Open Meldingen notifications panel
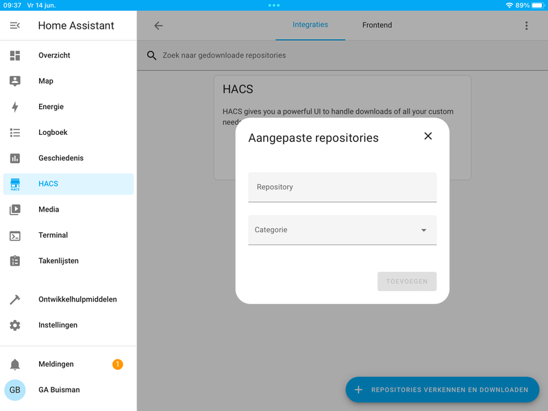The width and height of the screenshot is (548, 411). pyautogui.click(x=68, y=364)
